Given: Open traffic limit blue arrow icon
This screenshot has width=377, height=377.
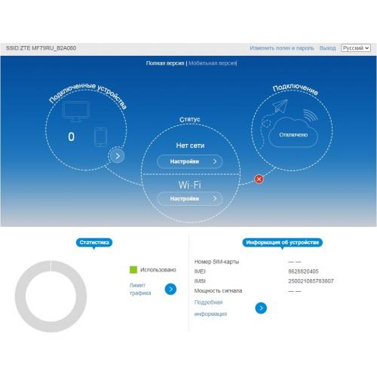Looking at the screenshot, I should pos(170,289).
